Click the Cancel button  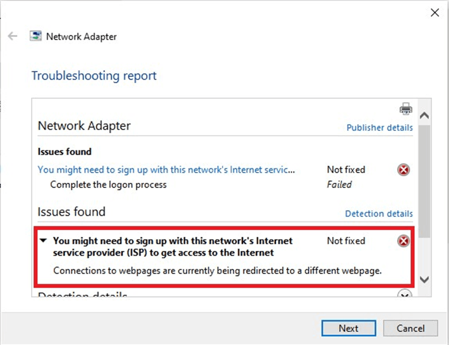410,328
